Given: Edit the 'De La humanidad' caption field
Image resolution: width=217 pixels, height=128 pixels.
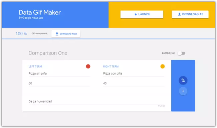Looking at the screenshot, I should click(96, 101).
